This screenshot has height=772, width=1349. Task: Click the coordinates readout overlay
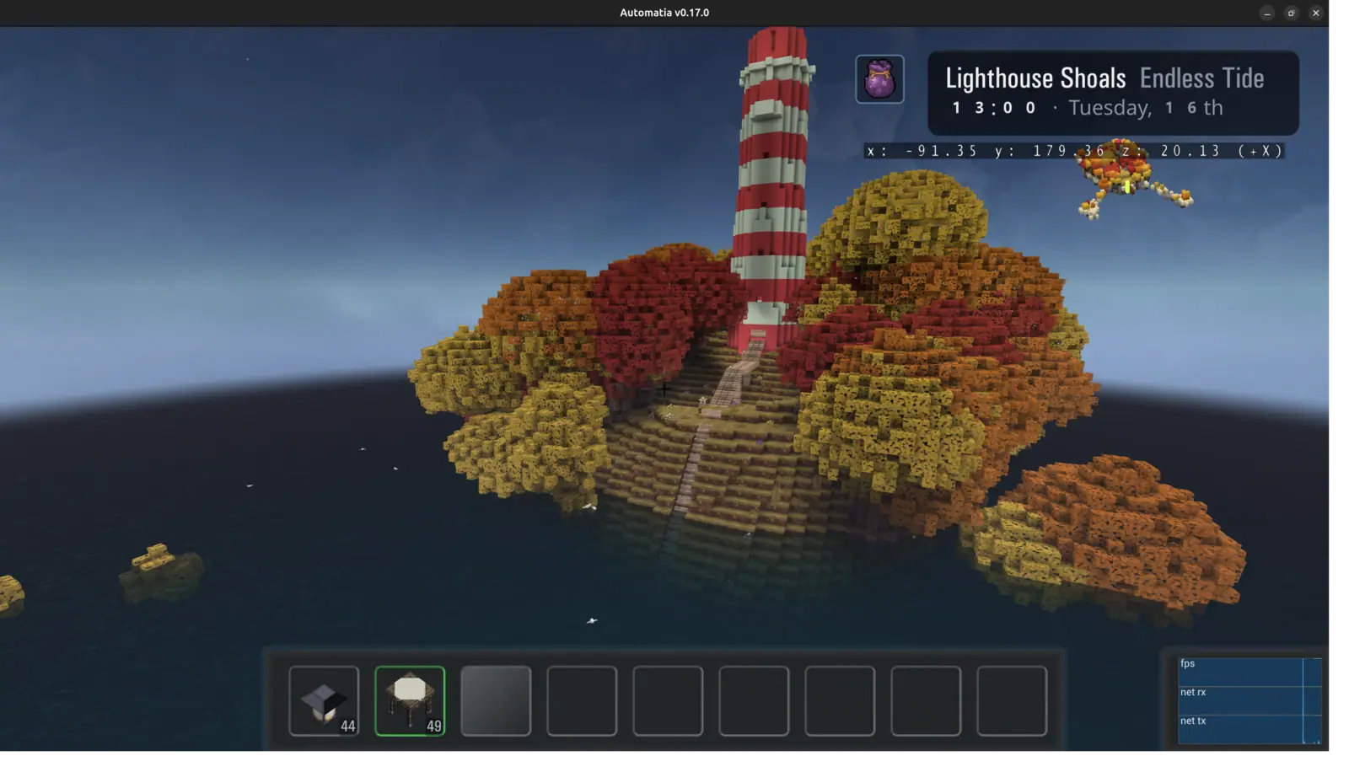pyautogui.click(x=1075, y=151)
